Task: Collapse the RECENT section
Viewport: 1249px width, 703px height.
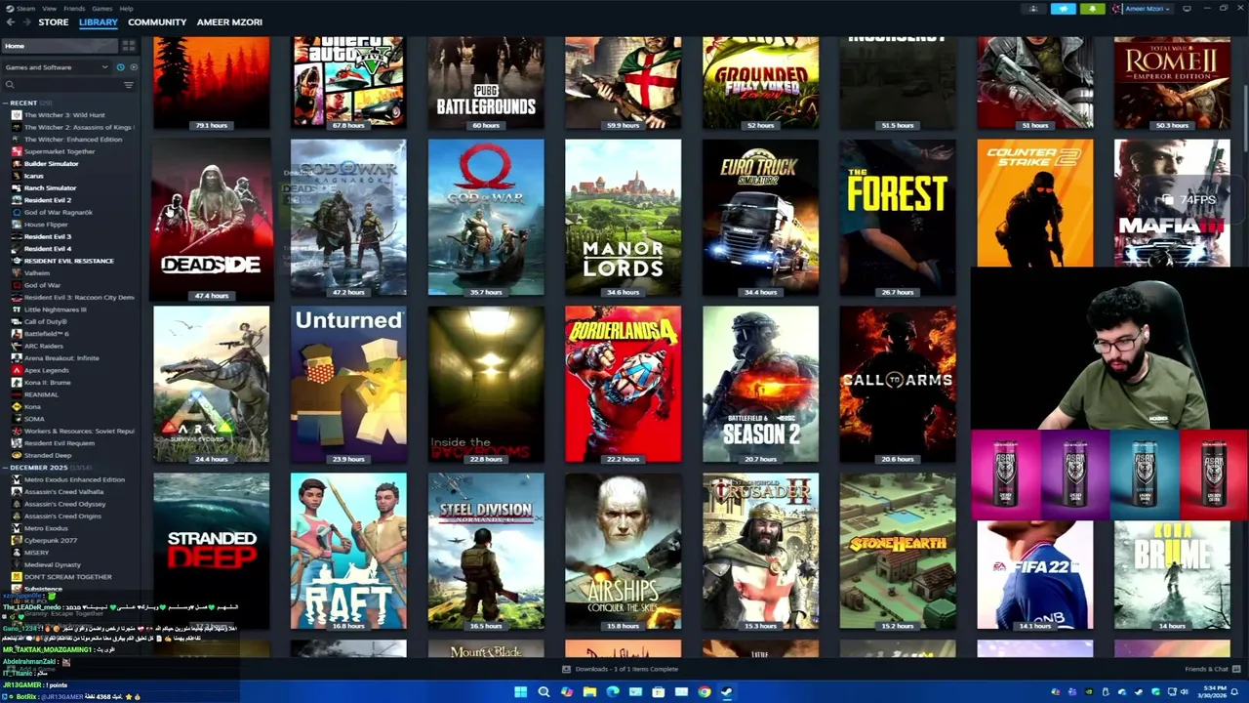Action: pyautogui.click(x=7, y=103)
